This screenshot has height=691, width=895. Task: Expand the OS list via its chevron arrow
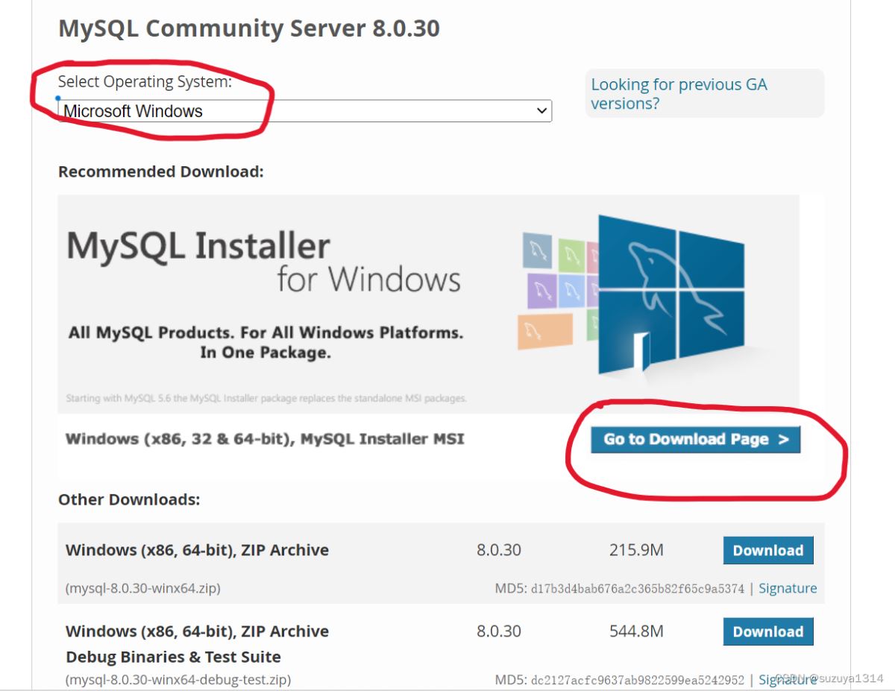[542, 110]
